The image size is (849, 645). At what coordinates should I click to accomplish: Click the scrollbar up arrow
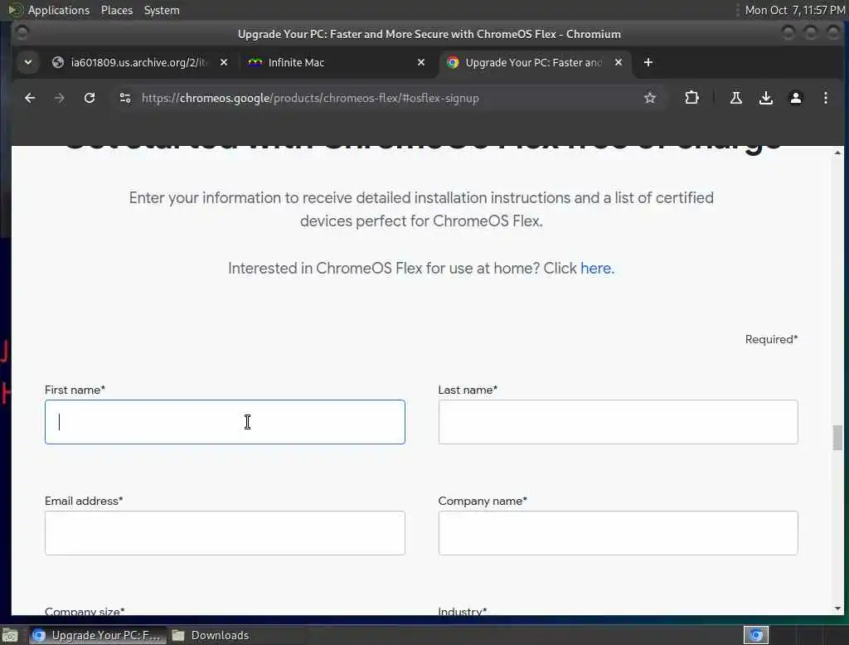pyautogui.click(x=837, y=153)
